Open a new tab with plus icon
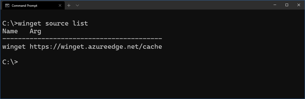The height and width of the screenshot is (99, 305). 69,5
